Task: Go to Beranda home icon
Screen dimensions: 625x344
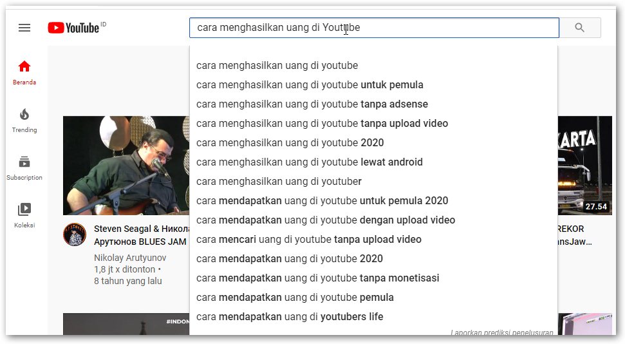Action: coord(24,66)
